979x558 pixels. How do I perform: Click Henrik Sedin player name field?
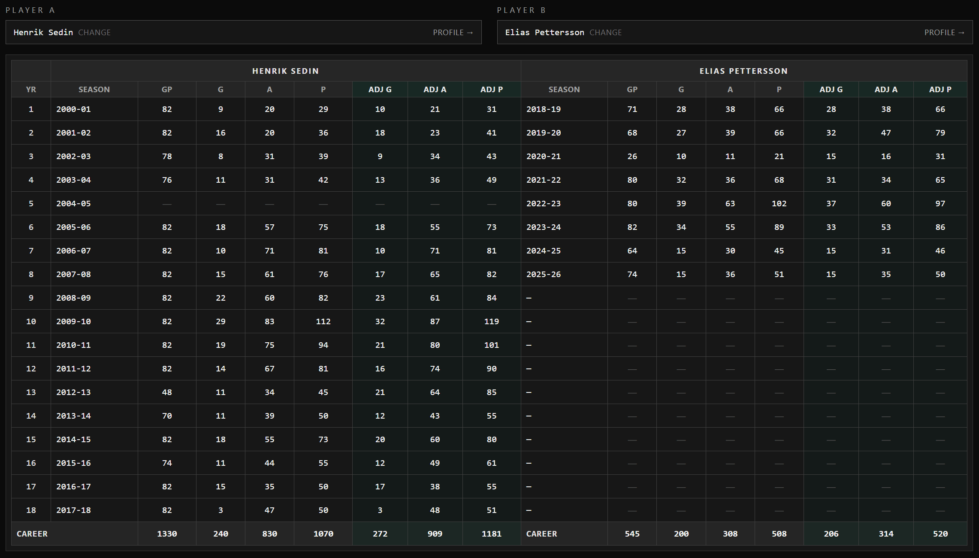[x=43, y=33]
